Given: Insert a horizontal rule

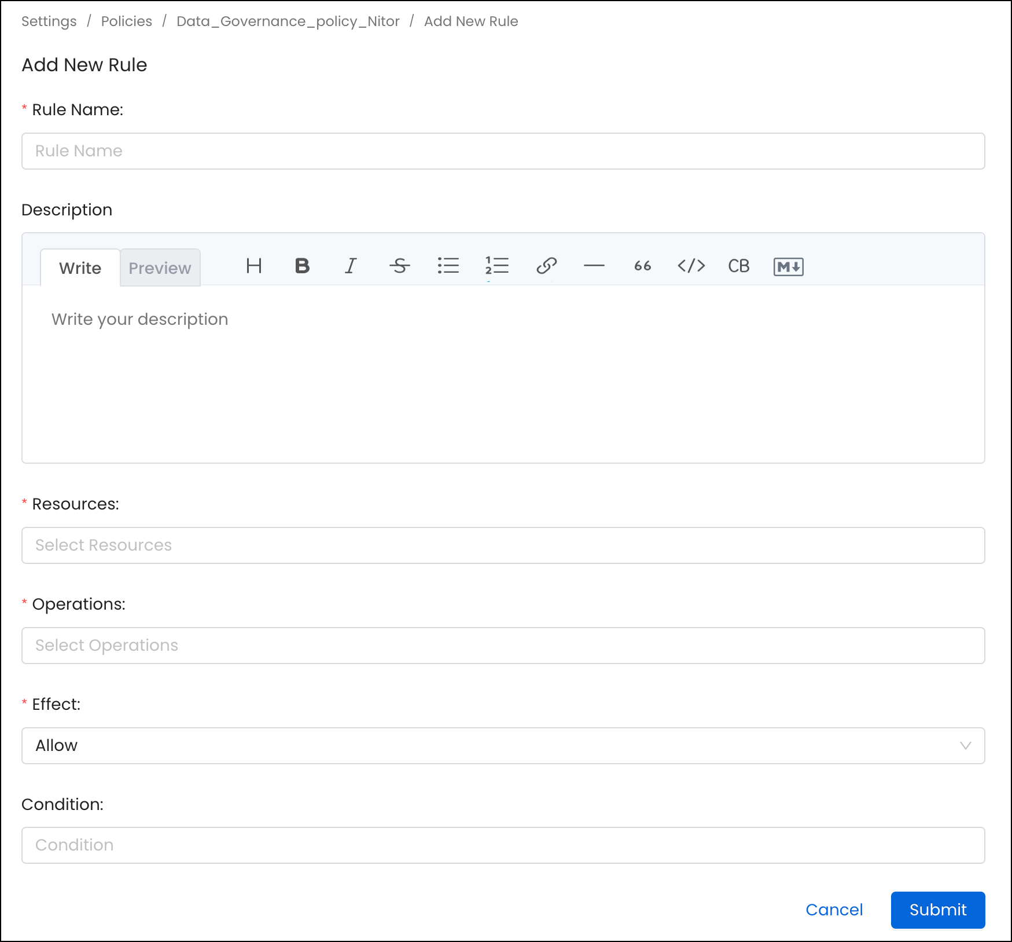Looking at the screenshot, I should pyautogui.click(x=594, y=266).
